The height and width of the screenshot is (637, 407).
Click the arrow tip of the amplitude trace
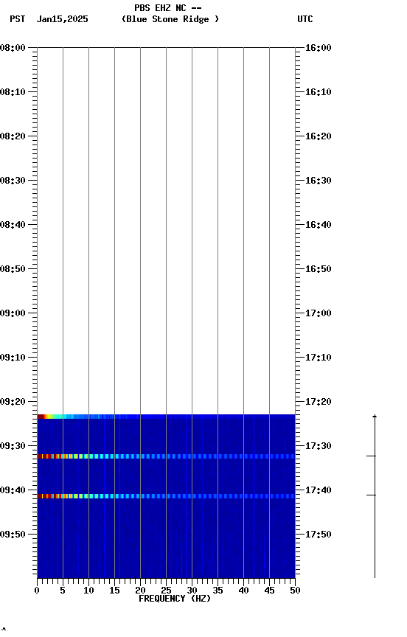tap(375, 416)
